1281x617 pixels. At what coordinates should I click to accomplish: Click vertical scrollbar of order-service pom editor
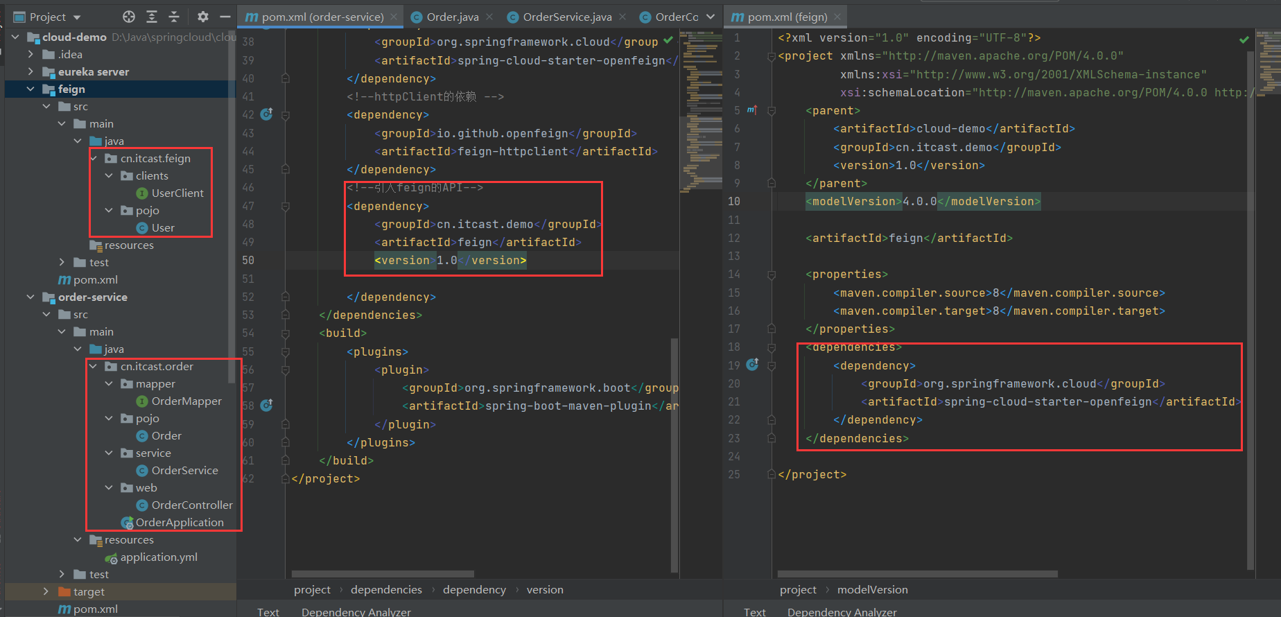click(674, 455)
